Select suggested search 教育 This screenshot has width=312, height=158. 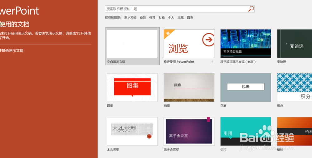(152, 17)
